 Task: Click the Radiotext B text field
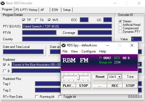pos(36,71)
